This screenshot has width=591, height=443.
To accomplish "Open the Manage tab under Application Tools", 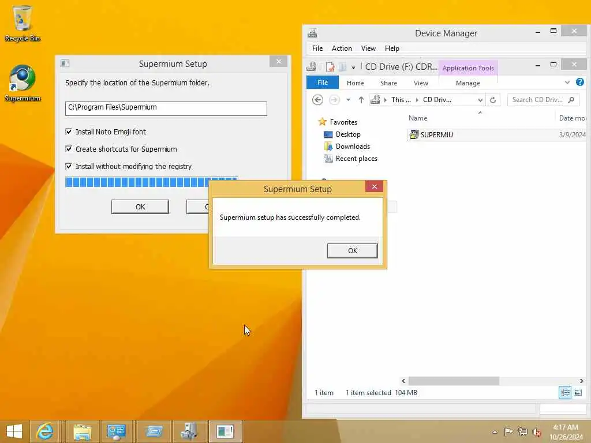I will (467, 83).
